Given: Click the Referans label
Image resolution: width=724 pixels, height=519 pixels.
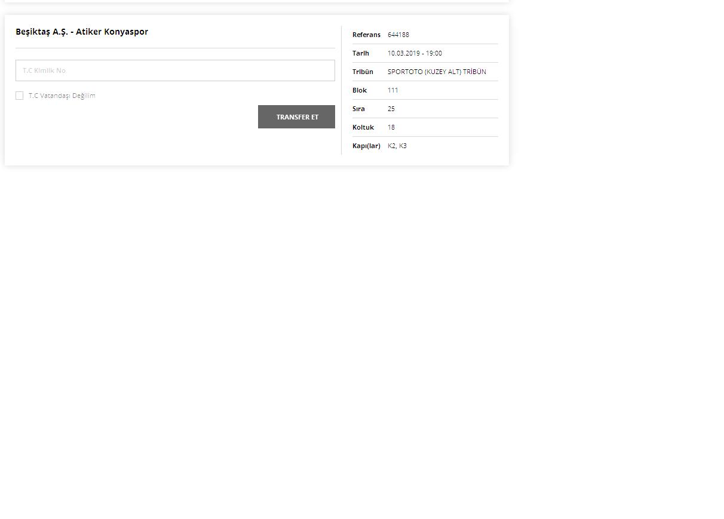Looking at the screenshot, I should tap(366, 35).
